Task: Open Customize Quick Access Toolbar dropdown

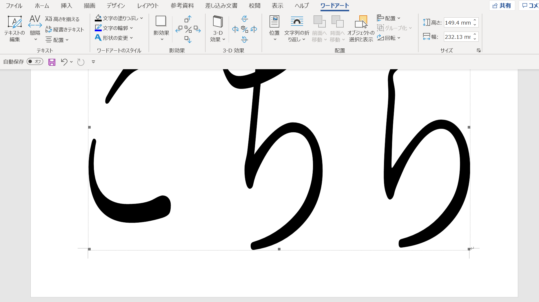Action: click(x=93, y=62)
